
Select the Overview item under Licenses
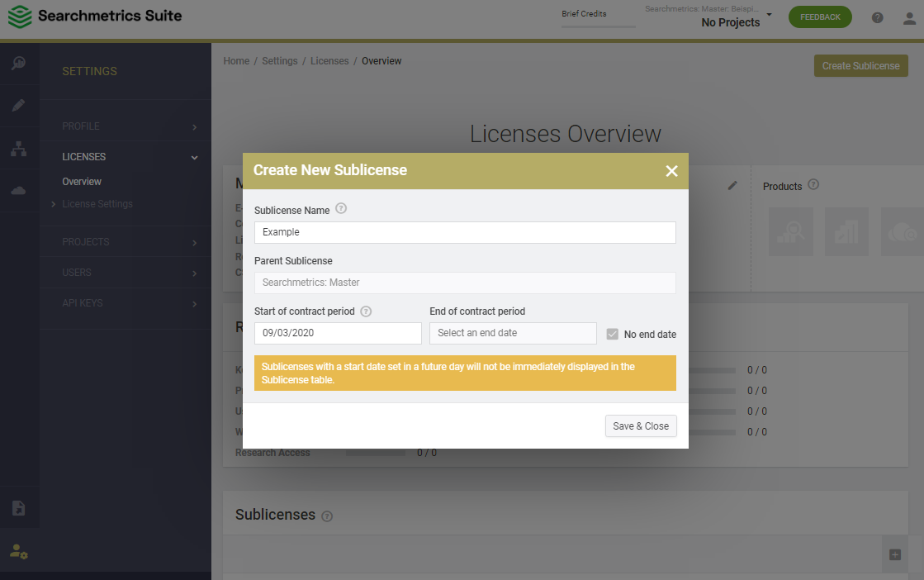(82, 182)
